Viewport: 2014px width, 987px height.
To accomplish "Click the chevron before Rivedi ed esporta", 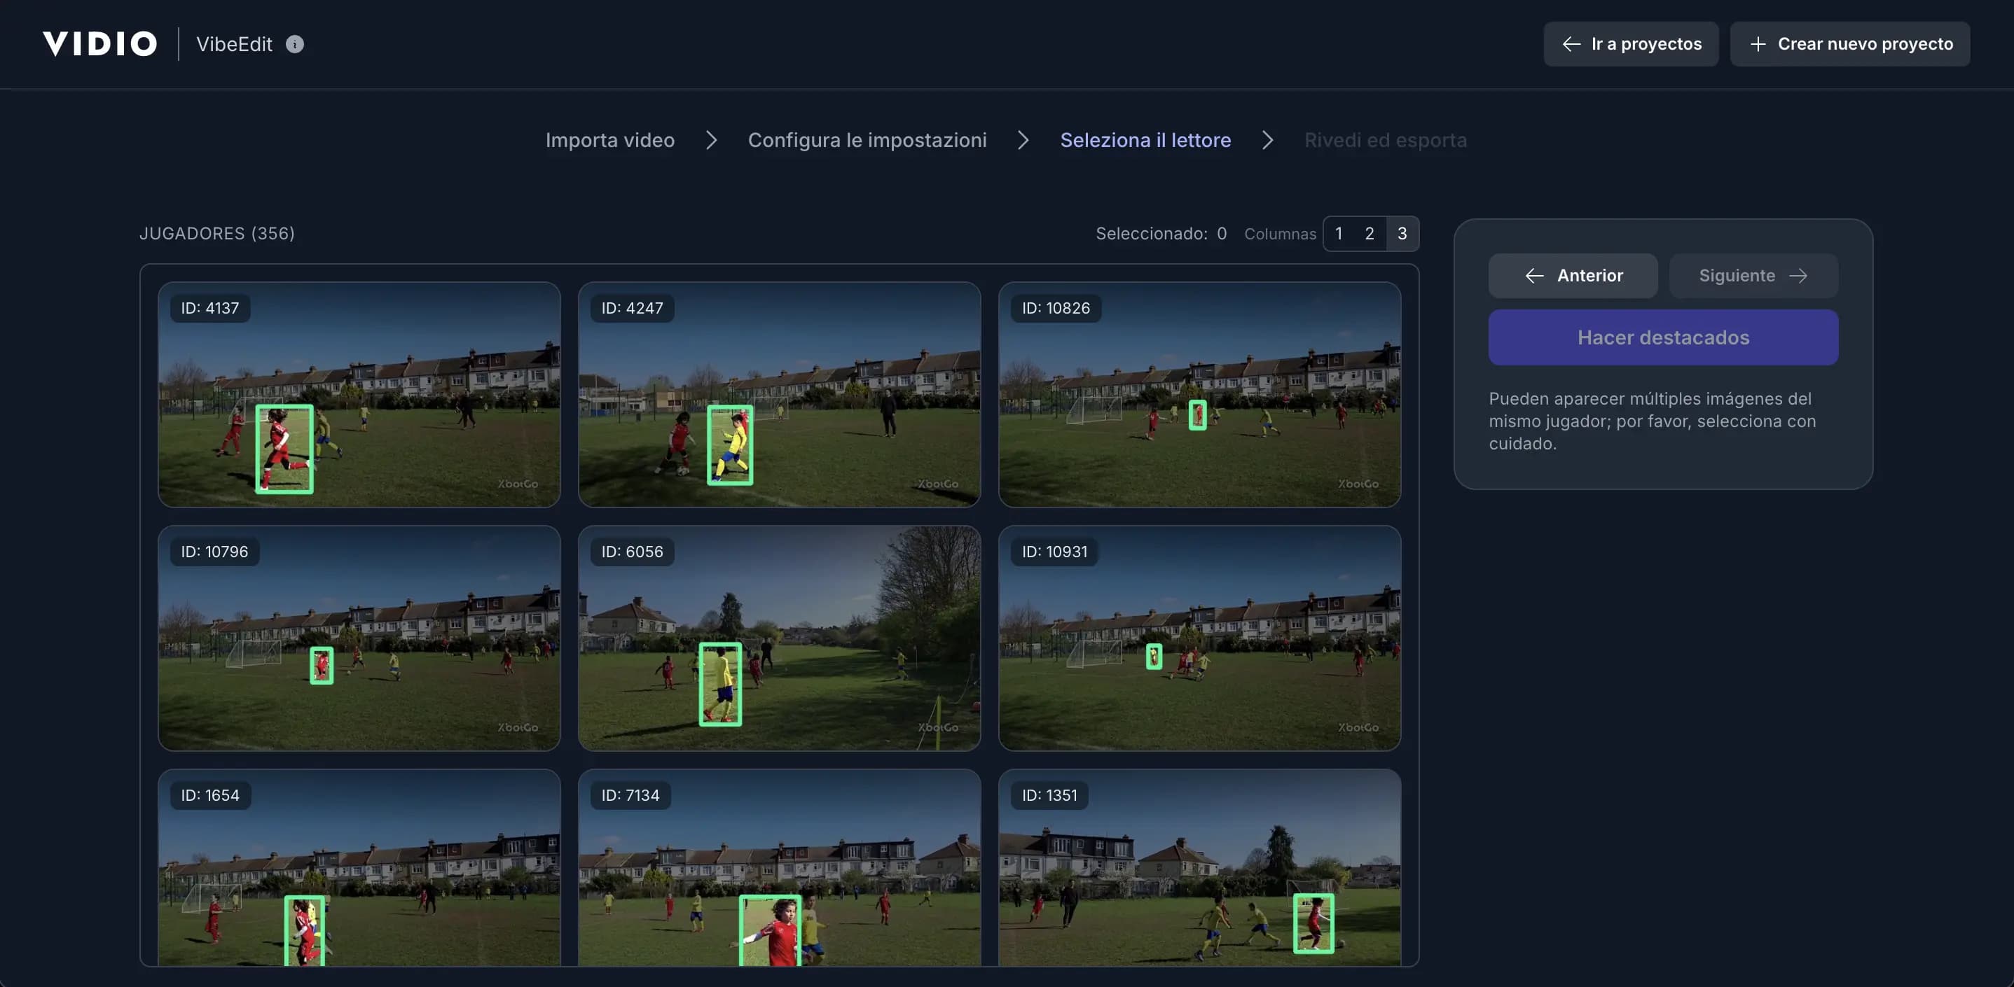I will coord(1267,140).
